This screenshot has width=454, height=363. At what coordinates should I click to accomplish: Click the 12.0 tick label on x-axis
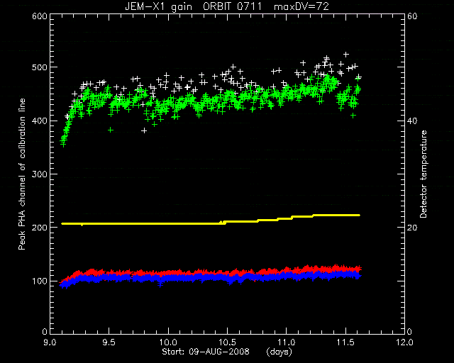[404, 342]
